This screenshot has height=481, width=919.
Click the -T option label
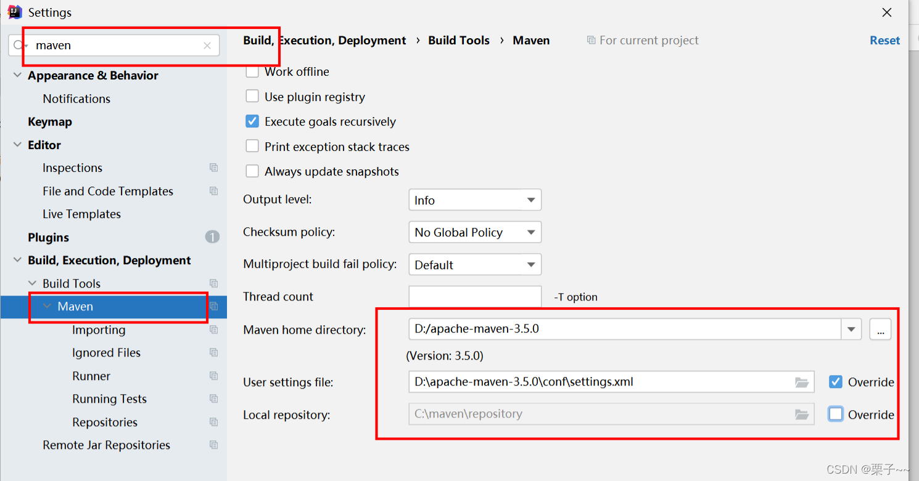pos(575,297)
